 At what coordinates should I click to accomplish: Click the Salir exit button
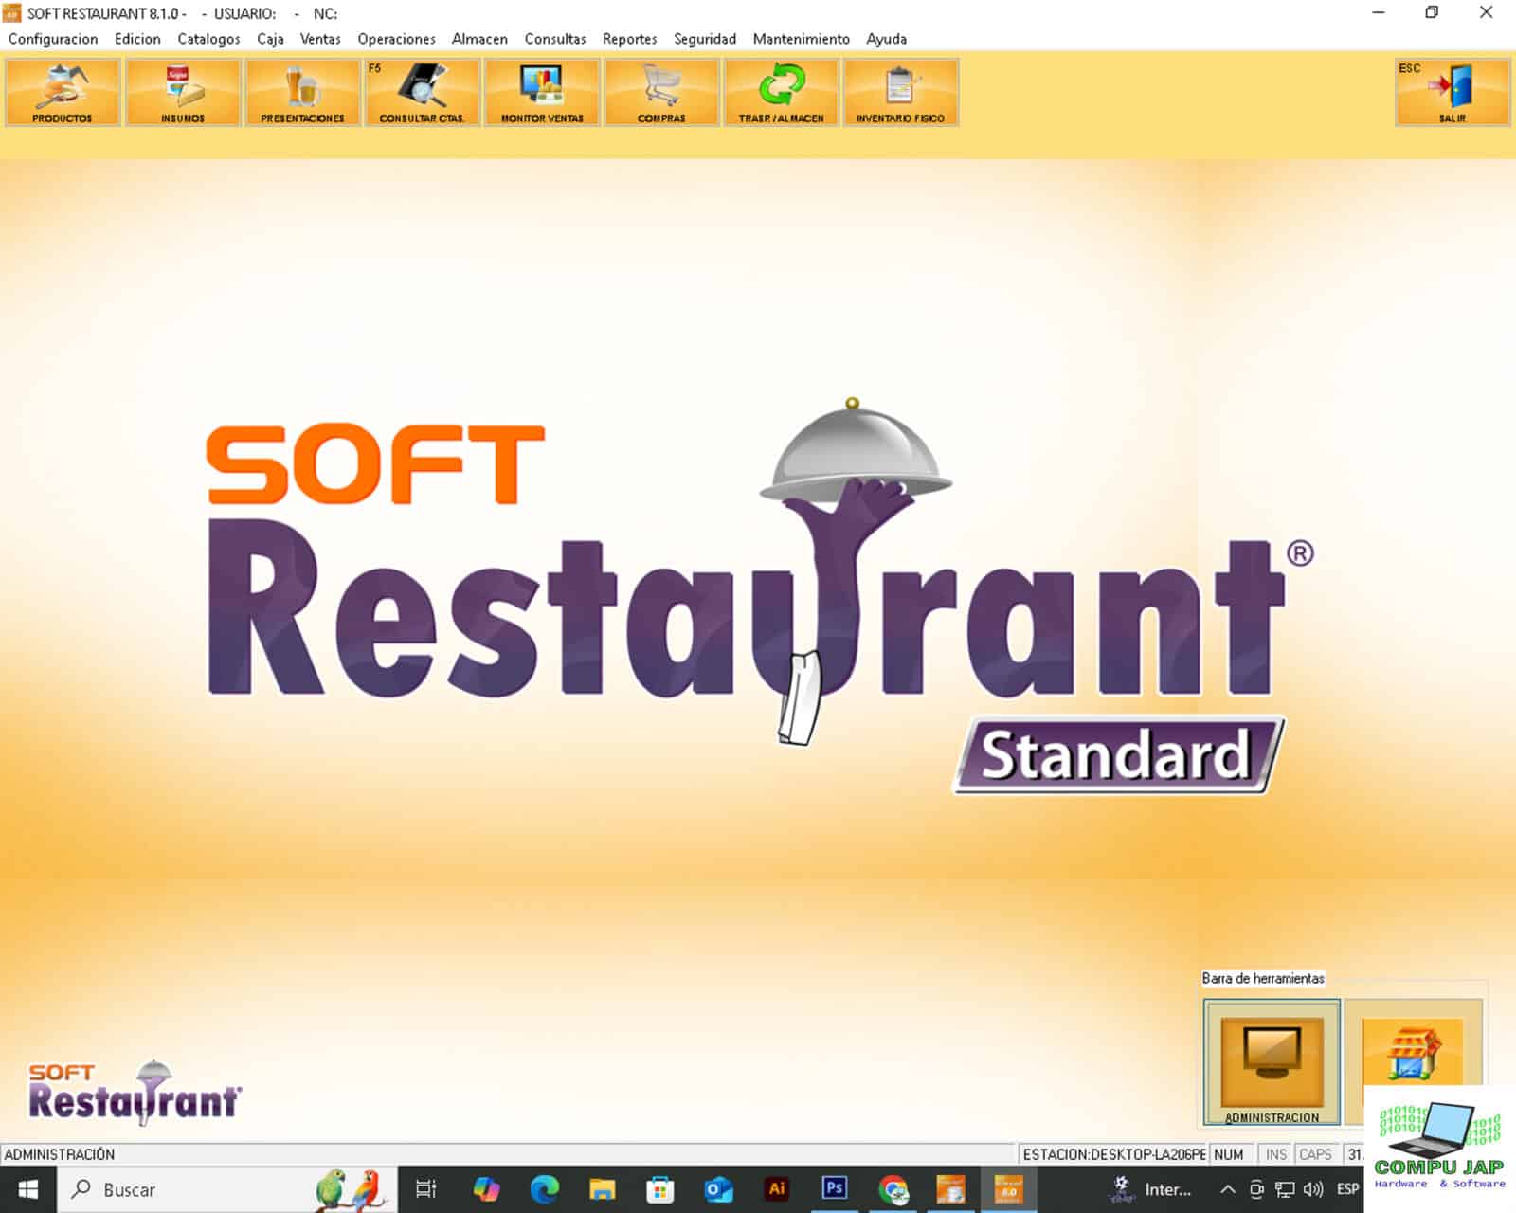click(x=1453, y=92)
